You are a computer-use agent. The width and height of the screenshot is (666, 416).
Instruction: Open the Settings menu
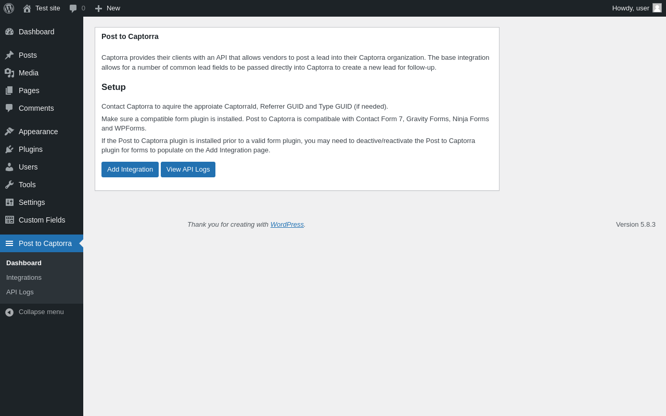pos(42,202)
